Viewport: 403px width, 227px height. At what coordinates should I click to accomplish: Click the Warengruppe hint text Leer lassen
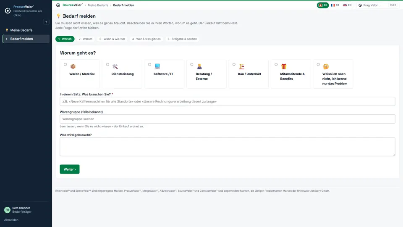click(102, 127)
